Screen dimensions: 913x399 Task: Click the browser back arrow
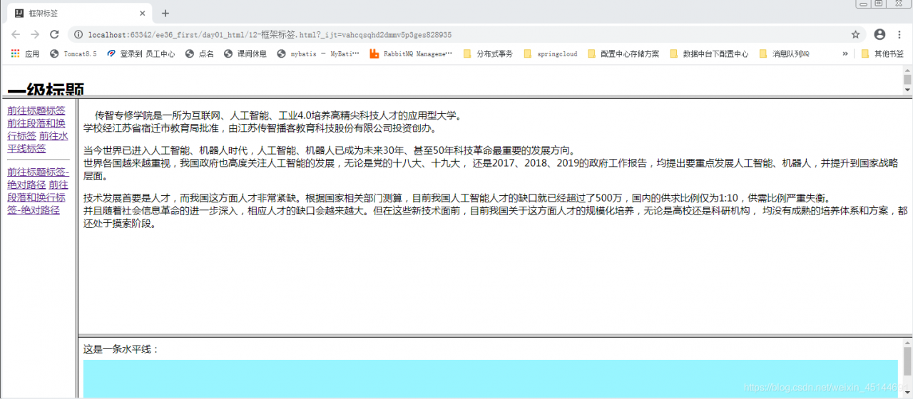pyautogui.click(x=16, y=34)
